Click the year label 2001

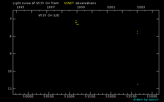coord(111,7)
